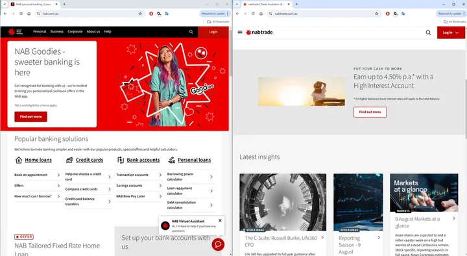The image size is (467, 256).
Task: Bookmark nab.com.au with star icon
Action: pyautogui.click(x=140, y=14)
